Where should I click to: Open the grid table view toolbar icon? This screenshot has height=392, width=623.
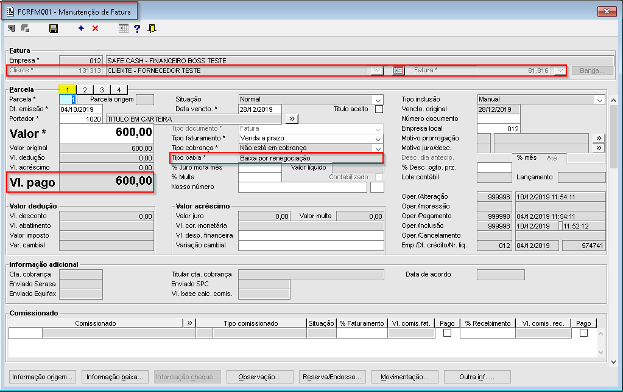[x=124, y=28]
